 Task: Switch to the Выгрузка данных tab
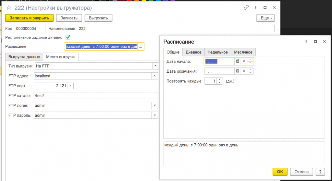pos(24,57)
